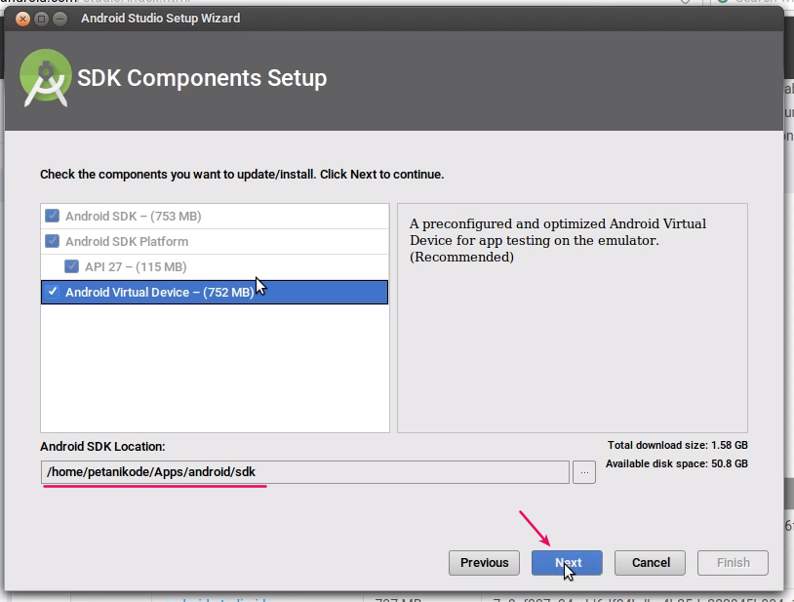
Task: Open the SDK location browse button
Action: (584, 472)
